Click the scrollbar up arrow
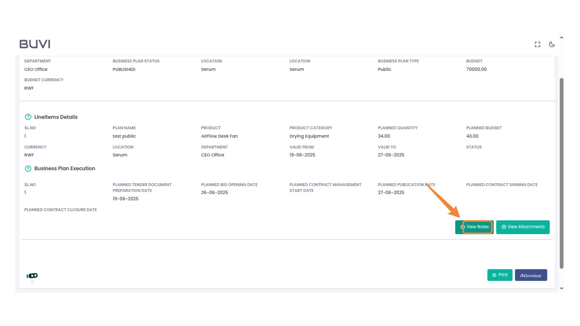 coord(562,37)
